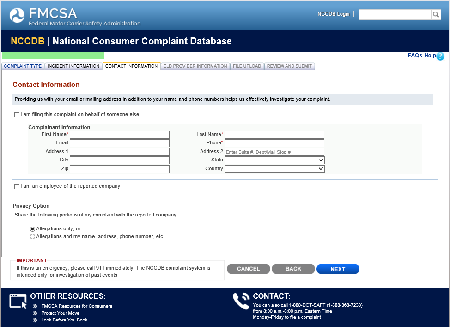
Task: Select Allegations and my name, address option
Action: [32, 237]
